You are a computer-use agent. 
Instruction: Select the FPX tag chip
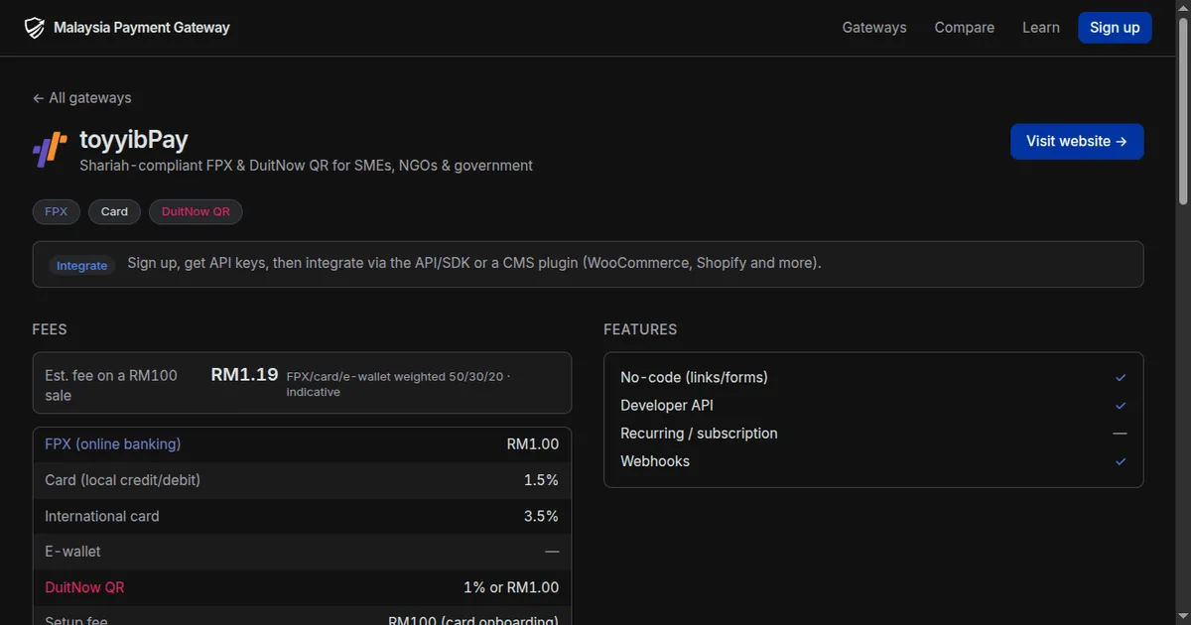click(x=57, y=211)
